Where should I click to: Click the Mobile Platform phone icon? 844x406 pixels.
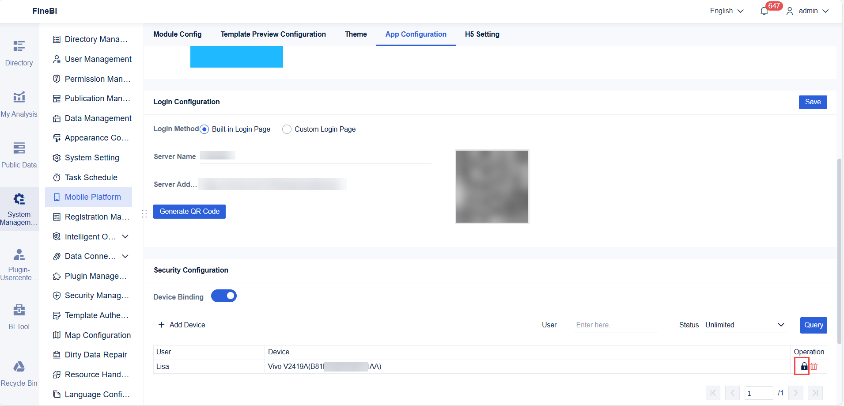(x=57, y=197)
